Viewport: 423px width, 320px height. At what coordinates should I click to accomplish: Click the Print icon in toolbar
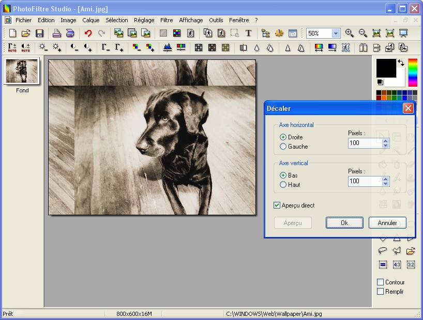(57, 34)
